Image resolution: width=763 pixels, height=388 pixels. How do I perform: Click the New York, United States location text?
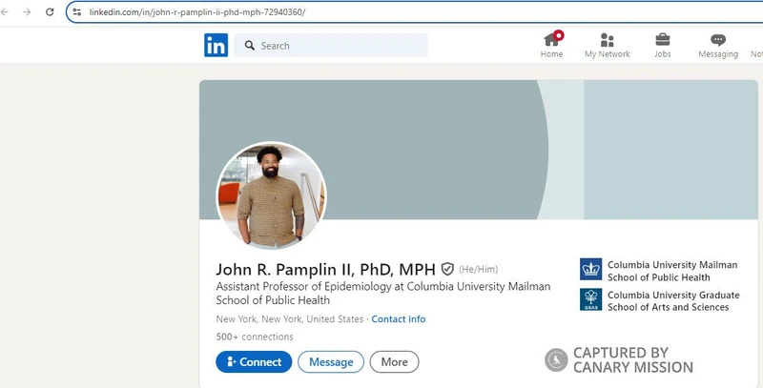tap(290, 319)
